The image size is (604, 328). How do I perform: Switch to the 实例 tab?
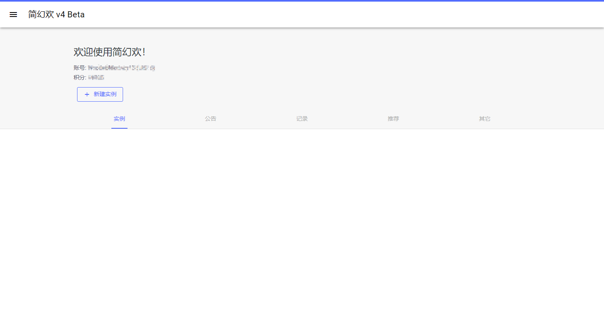point(119,119)
